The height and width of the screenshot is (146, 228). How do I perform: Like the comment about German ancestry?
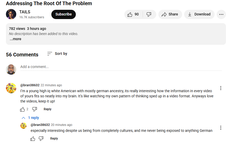(22, 109)
